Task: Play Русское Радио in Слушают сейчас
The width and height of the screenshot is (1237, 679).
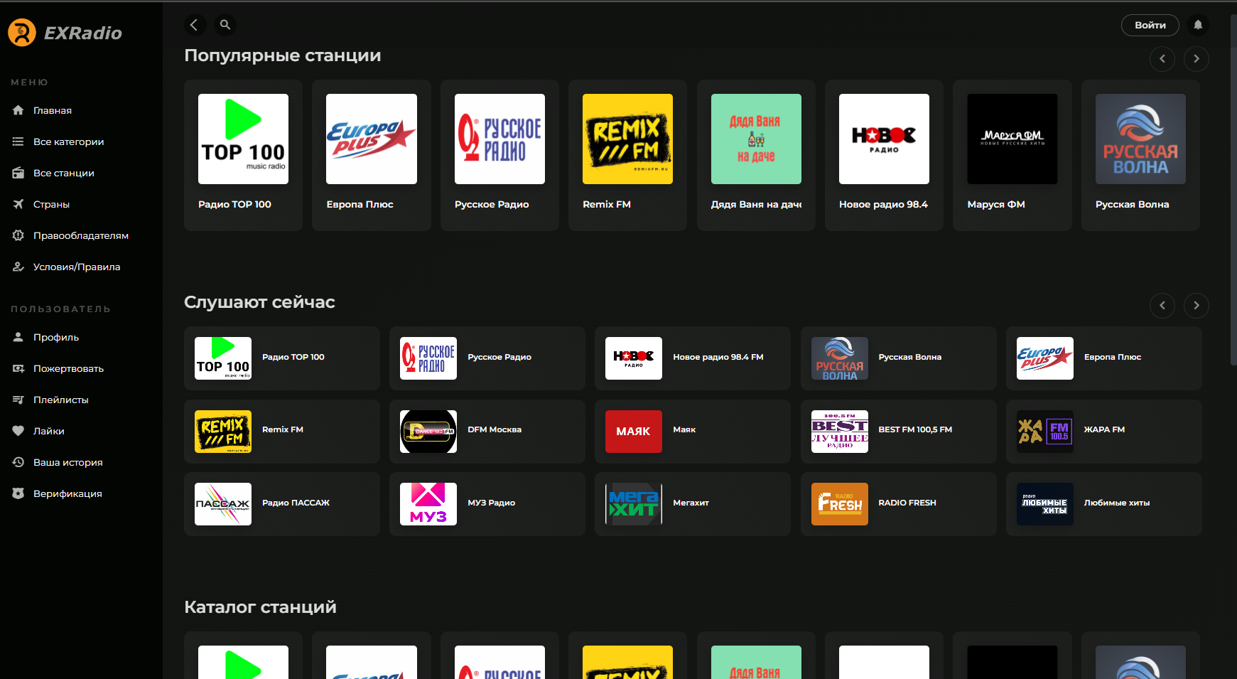Action: [487, 358]
